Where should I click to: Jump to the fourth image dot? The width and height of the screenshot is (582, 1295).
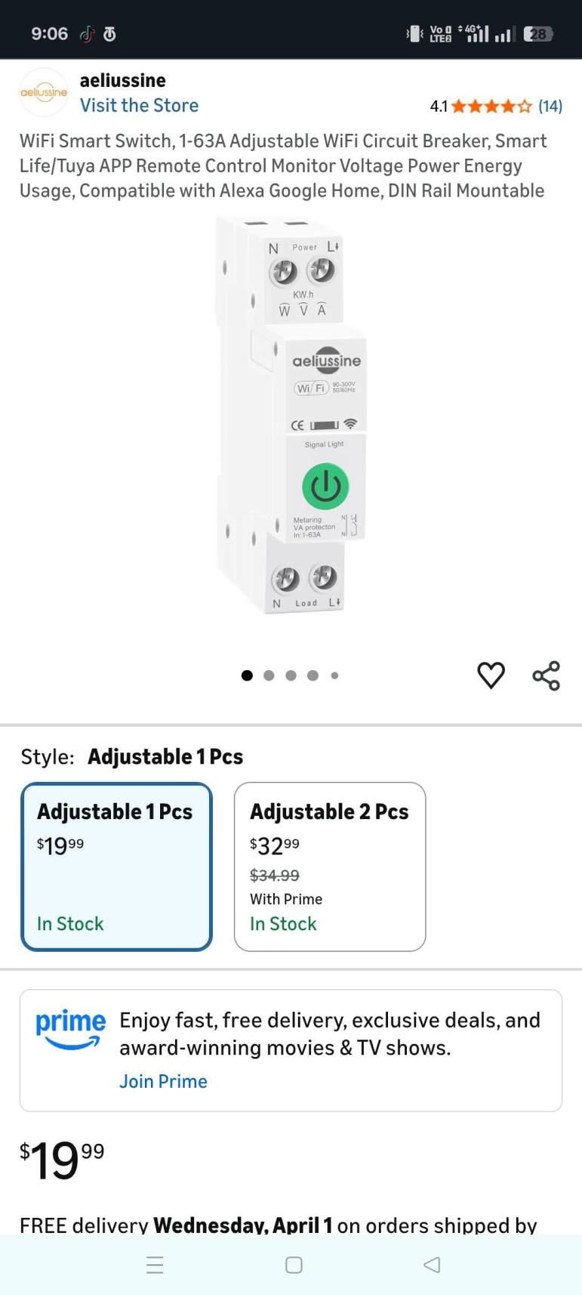click(313, 675)
